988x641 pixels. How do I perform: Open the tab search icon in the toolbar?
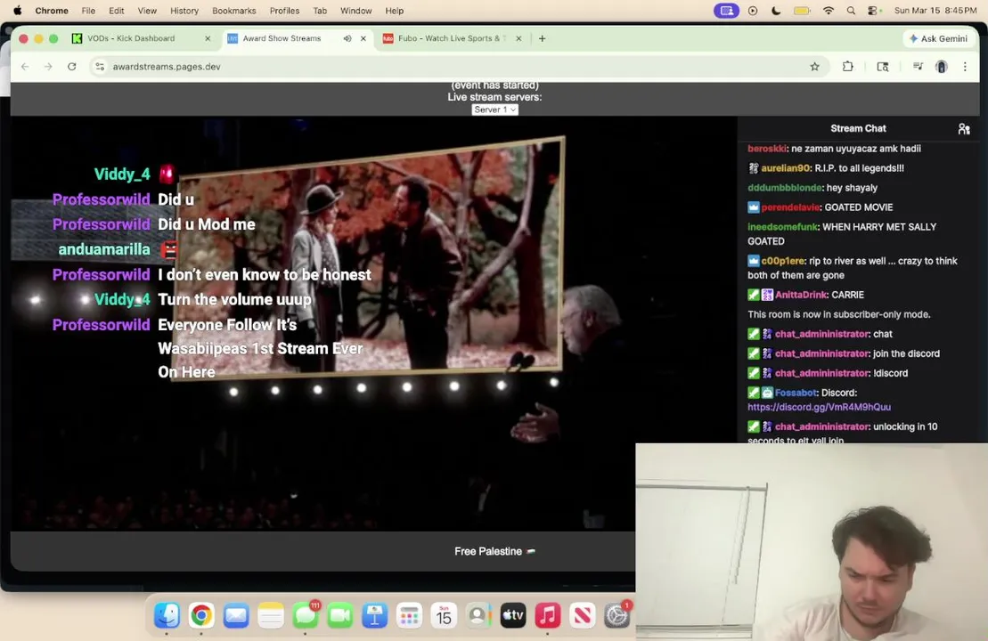[x=883, y=66]
